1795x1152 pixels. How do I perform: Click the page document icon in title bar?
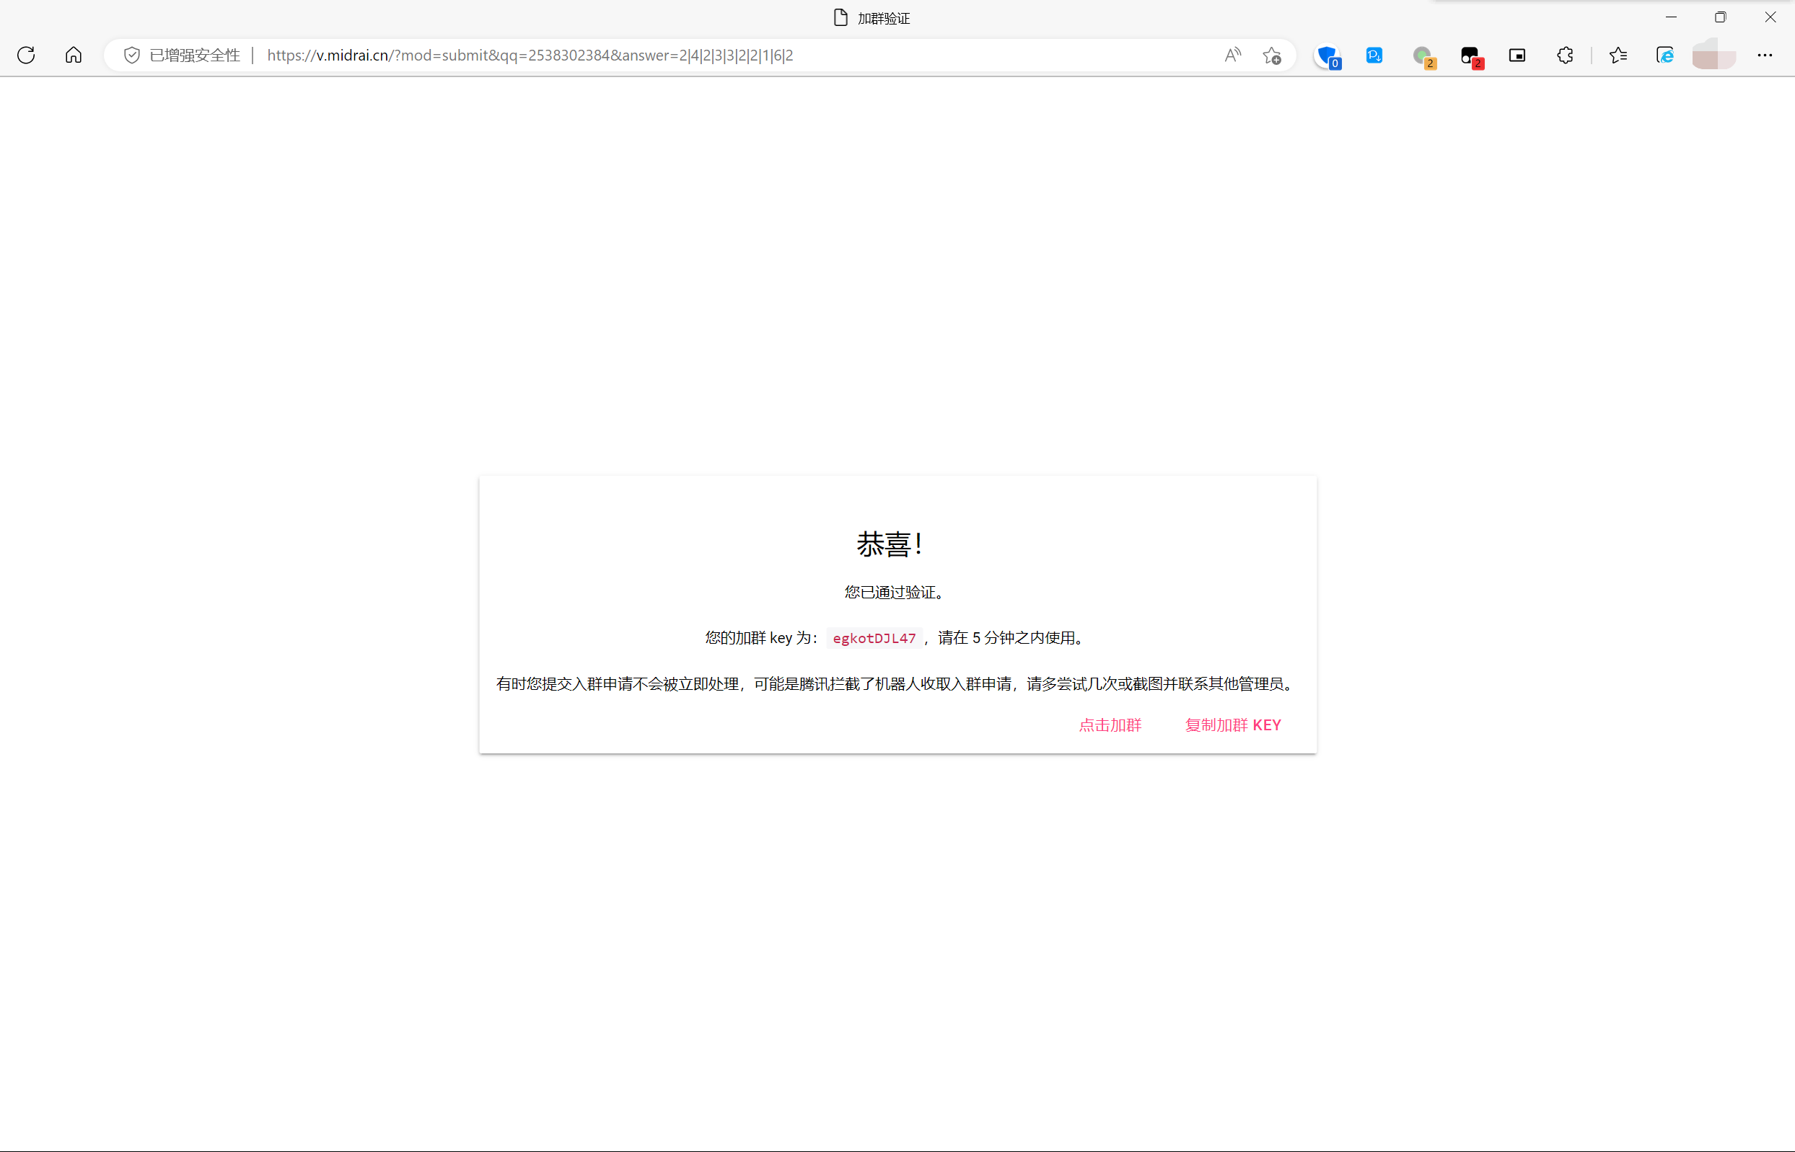[x=841, y=18]
